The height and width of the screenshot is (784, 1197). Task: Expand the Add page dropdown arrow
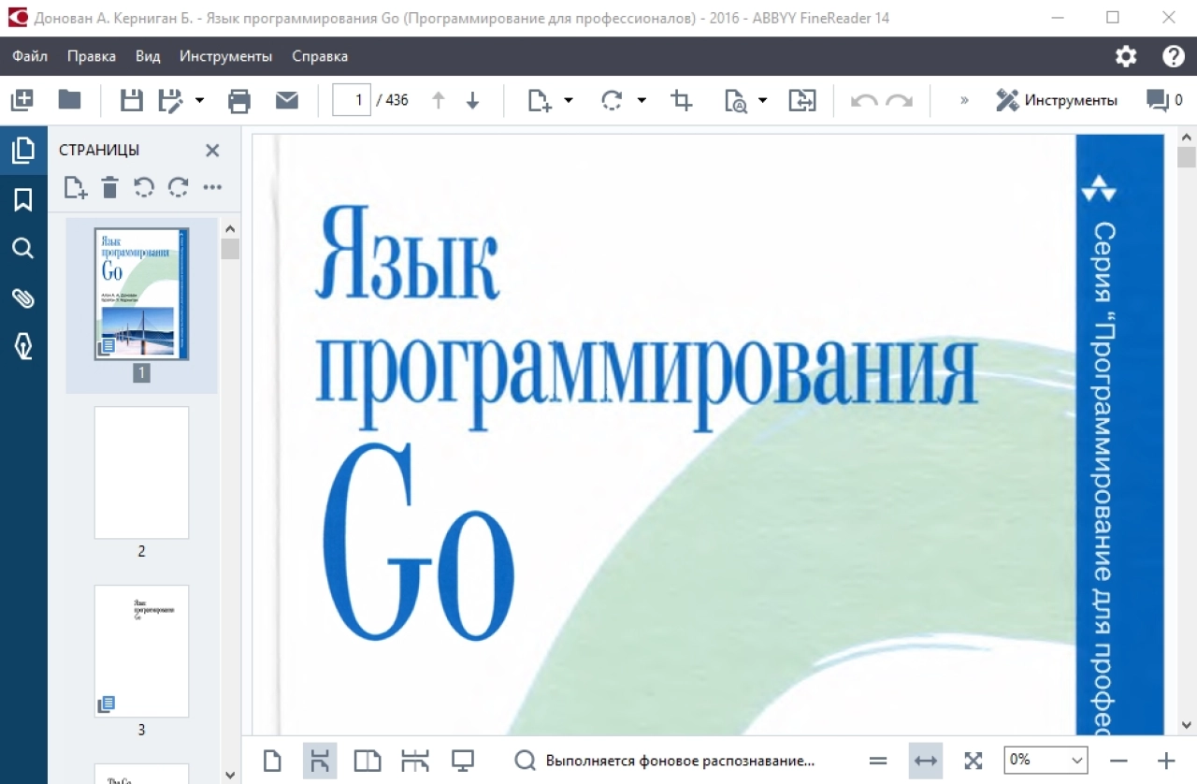click(x=569, y=100)
